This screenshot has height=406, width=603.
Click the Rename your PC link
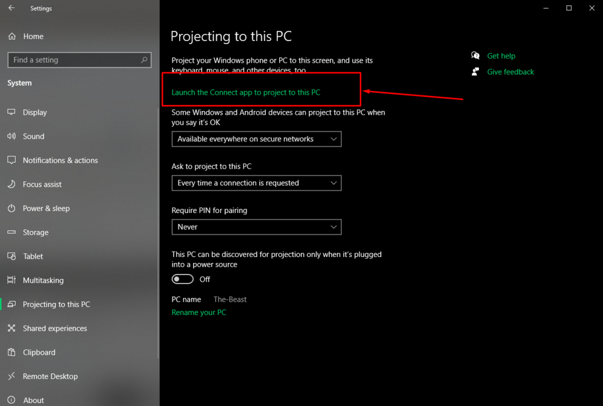pyautogui.click(x=198, y=312)
